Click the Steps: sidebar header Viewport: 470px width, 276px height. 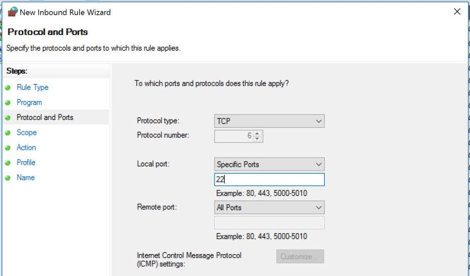[x=17, y=71]
